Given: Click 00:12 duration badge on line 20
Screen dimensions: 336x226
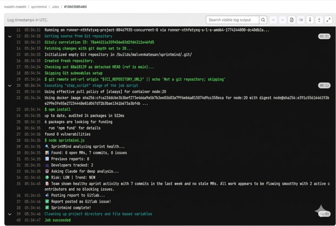Looking at the screenshot, I should [324, 86].
